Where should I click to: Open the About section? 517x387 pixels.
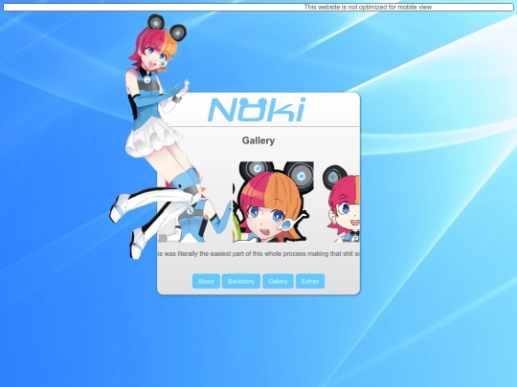click(x=206, y=281)
